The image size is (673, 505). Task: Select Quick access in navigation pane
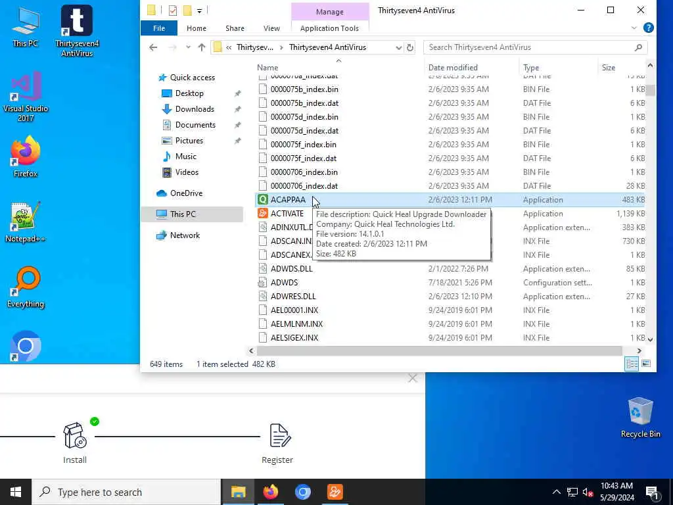[193, 78]
